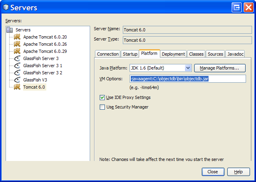Image resolution: width=256 pixels, height=182 pixels.
Task: Click into the VM Options text field
Action: pos(188,79)
